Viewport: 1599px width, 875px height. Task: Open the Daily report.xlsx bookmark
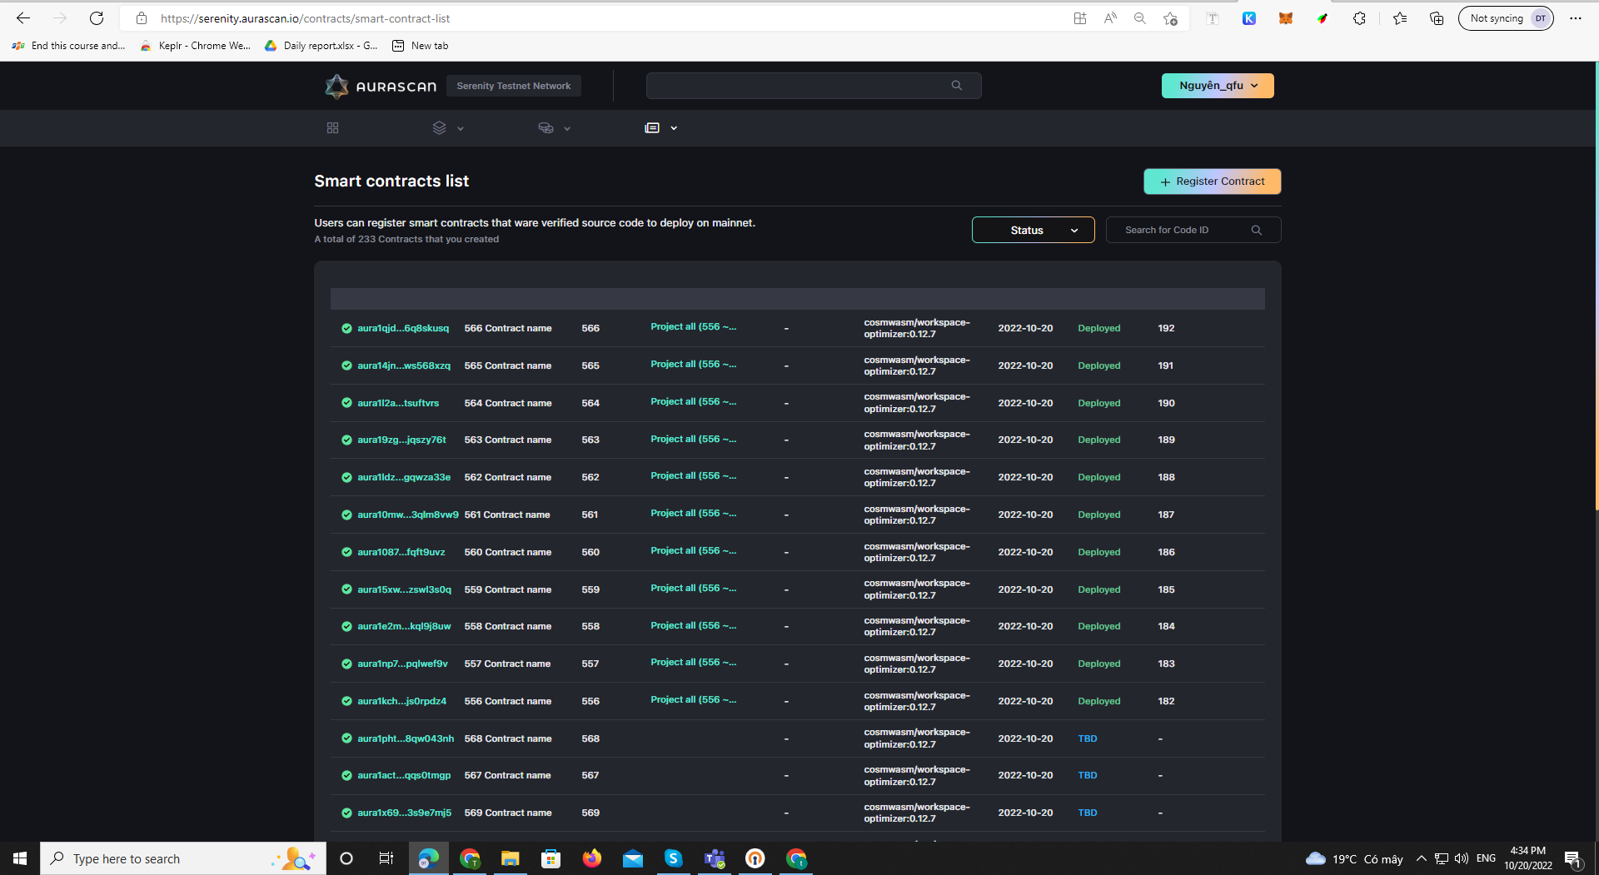320,46
